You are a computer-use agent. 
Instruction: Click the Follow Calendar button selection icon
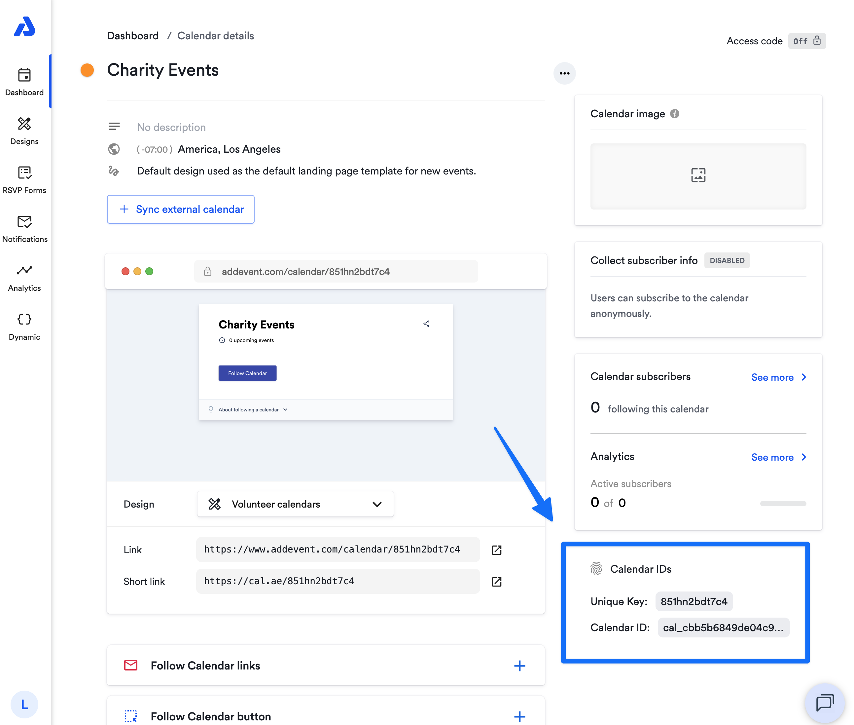pyautogui.click(x=131, y=716)
